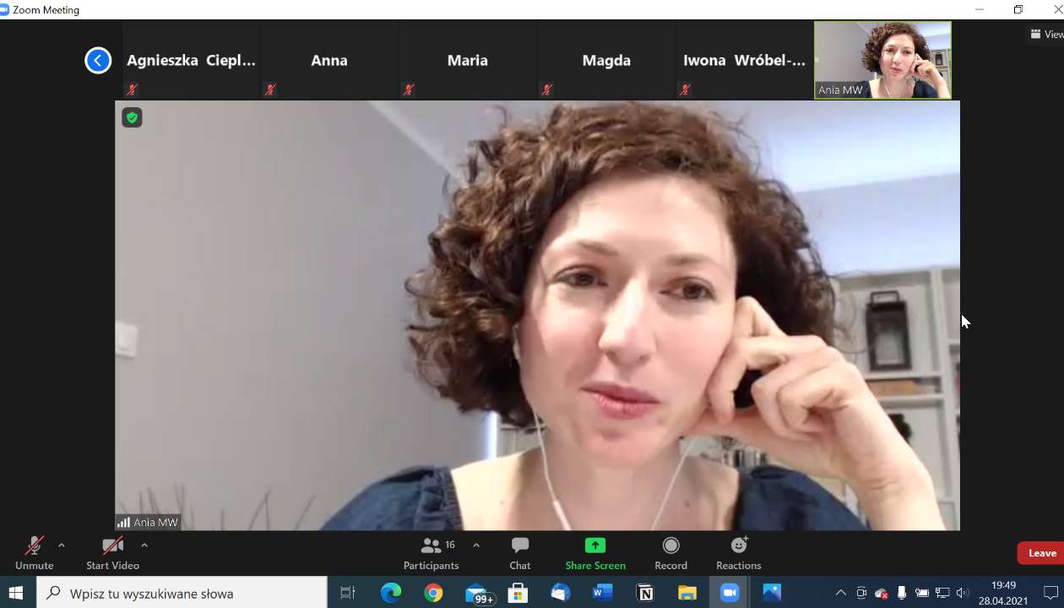Viewport: 1064px width, 608px height.
Task: Unmute the microphone
Action: [34, 553]
